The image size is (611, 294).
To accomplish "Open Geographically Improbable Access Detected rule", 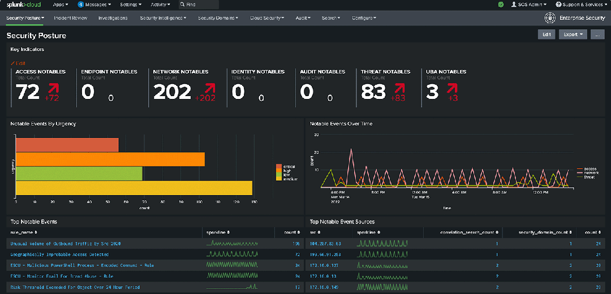I will coord(59,254).
